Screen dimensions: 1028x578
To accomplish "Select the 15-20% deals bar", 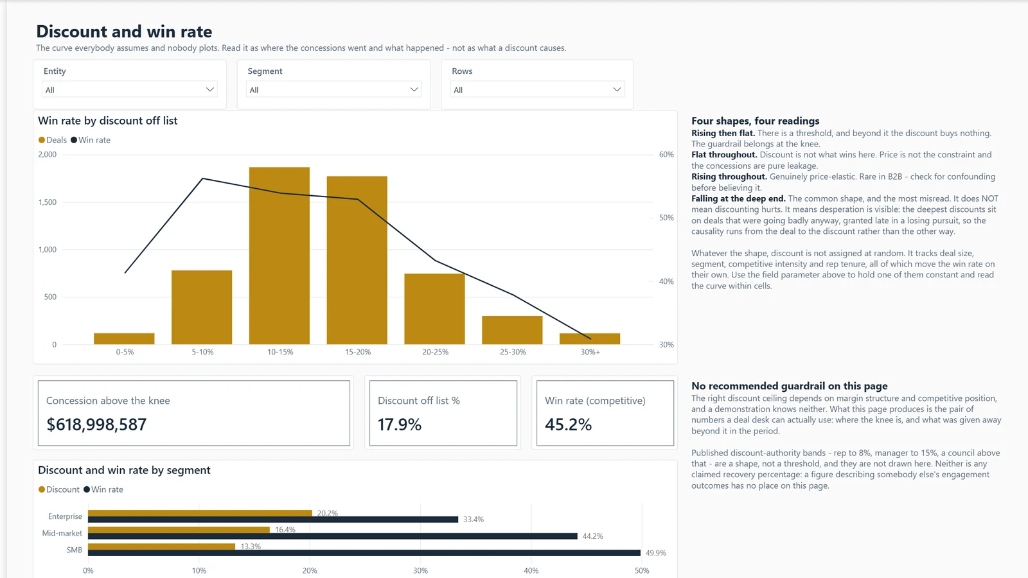I will [x=357, y=260].
